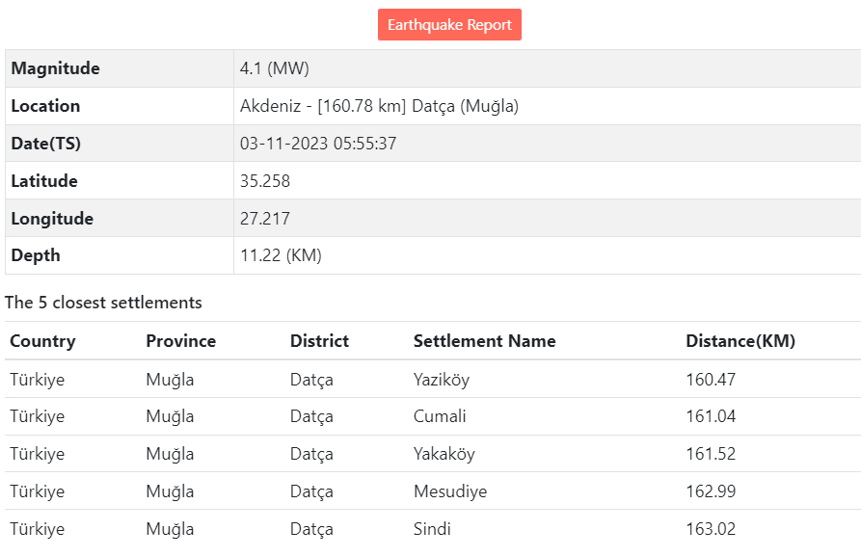Viewport: 861px width, 557px height.
Task: Select the Mesudiye settlement entry
Action: 450,491
